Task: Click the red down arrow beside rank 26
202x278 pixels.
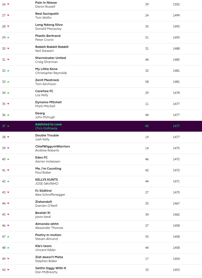Action: (8, 4)
